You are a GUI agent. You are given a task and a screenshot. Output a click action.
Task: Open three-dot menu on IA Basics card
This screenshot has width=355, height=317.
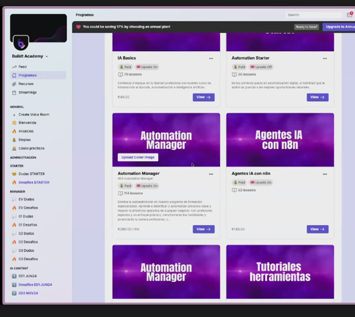(211, 58)
